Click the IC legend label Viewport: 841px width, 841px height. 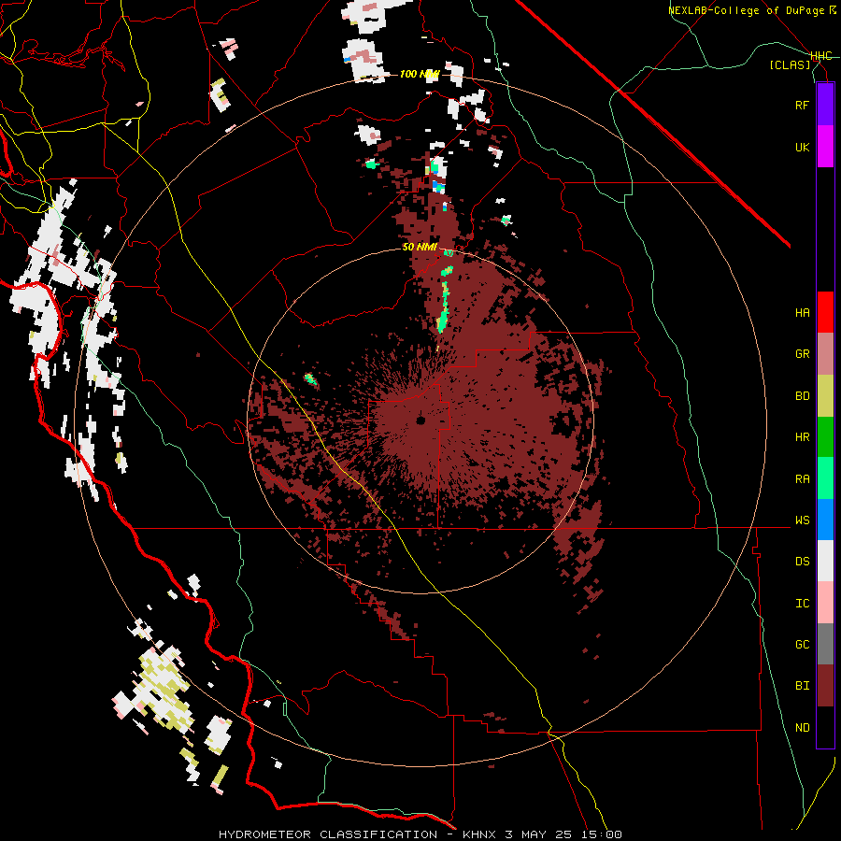click(802, 604)
